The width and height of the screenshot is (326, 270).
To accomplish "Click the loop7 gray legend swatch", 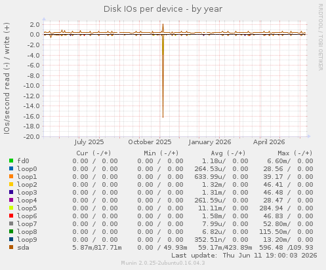I will click(x=11, y=223).
